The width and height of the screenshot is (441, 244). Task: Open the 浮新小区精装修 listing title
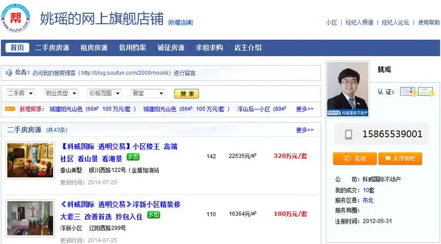pos(120,210)
